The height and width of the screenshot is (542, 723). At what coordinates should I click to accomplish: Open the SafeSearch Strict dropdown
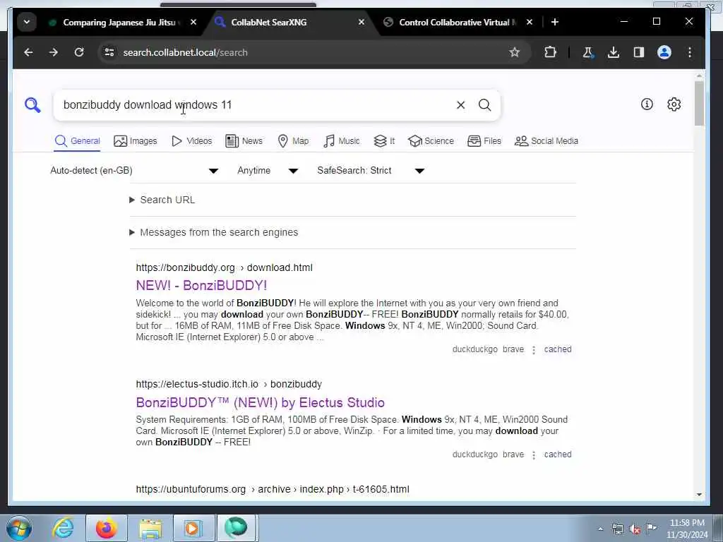pyautogui.click(x=370, y=171)
